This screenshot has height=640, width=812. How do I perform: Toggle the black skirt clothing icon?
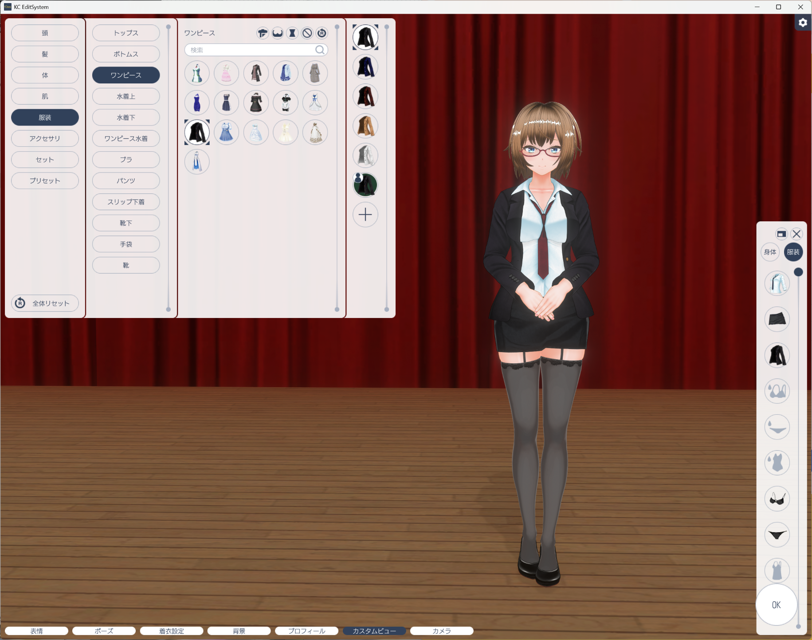click(x=777, y=319)
